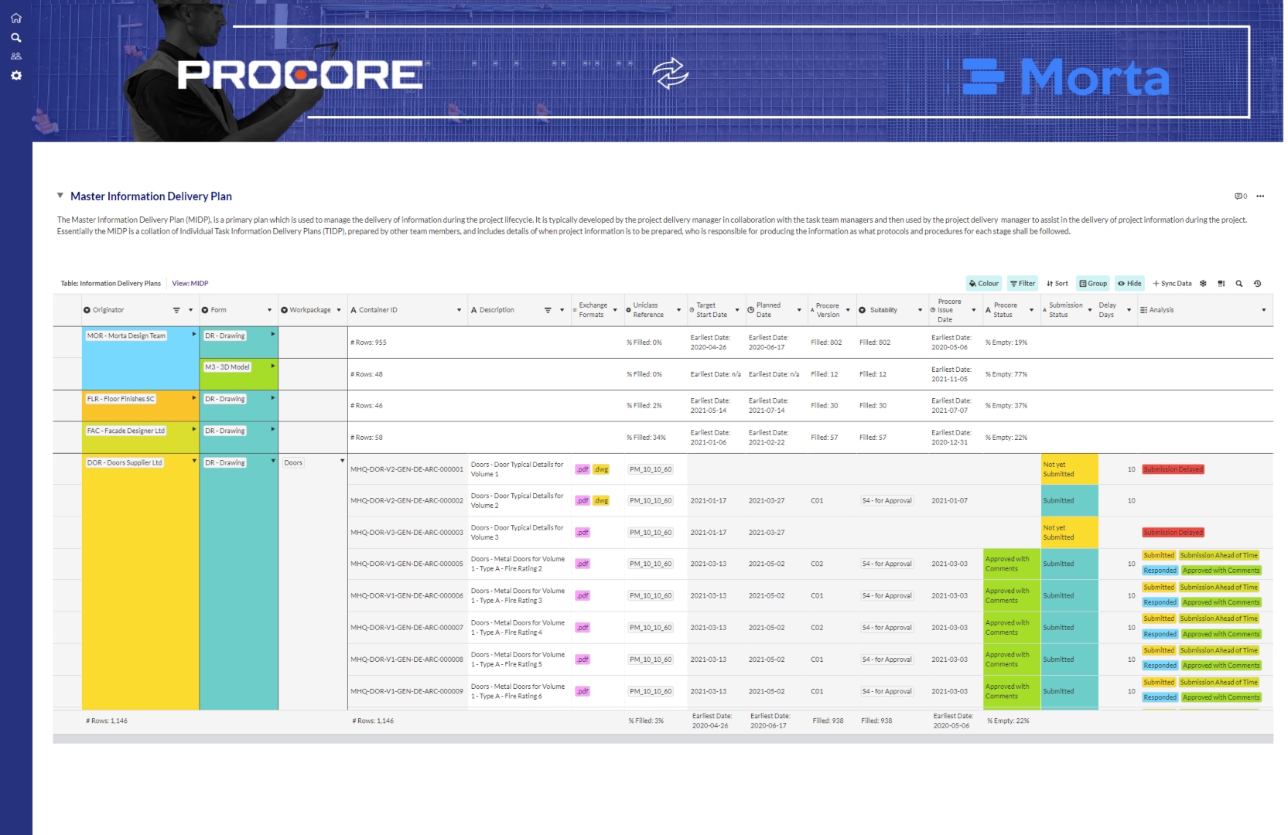The height and width of the screenshot is (835, 1288).
Task: Click the Sync Data button
Action: coord(1172,284)
